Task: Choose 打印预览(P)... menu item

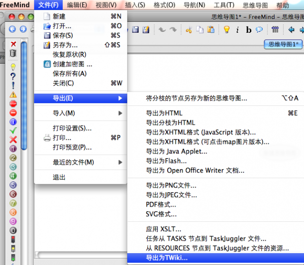Action: tap(81, 147)
